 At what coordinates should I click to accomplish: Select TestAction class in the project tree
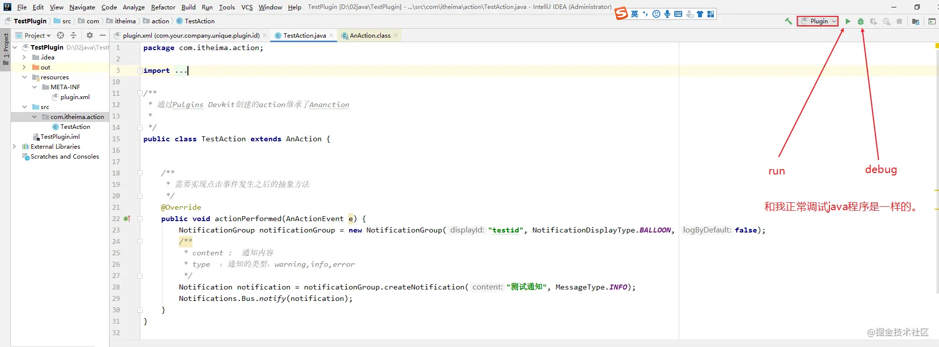click(x=71, y=126)
